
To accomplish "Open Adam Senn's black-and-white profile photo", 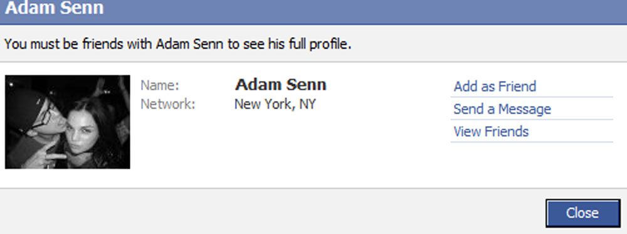I will pyautogui.click(x=67, y=122).
